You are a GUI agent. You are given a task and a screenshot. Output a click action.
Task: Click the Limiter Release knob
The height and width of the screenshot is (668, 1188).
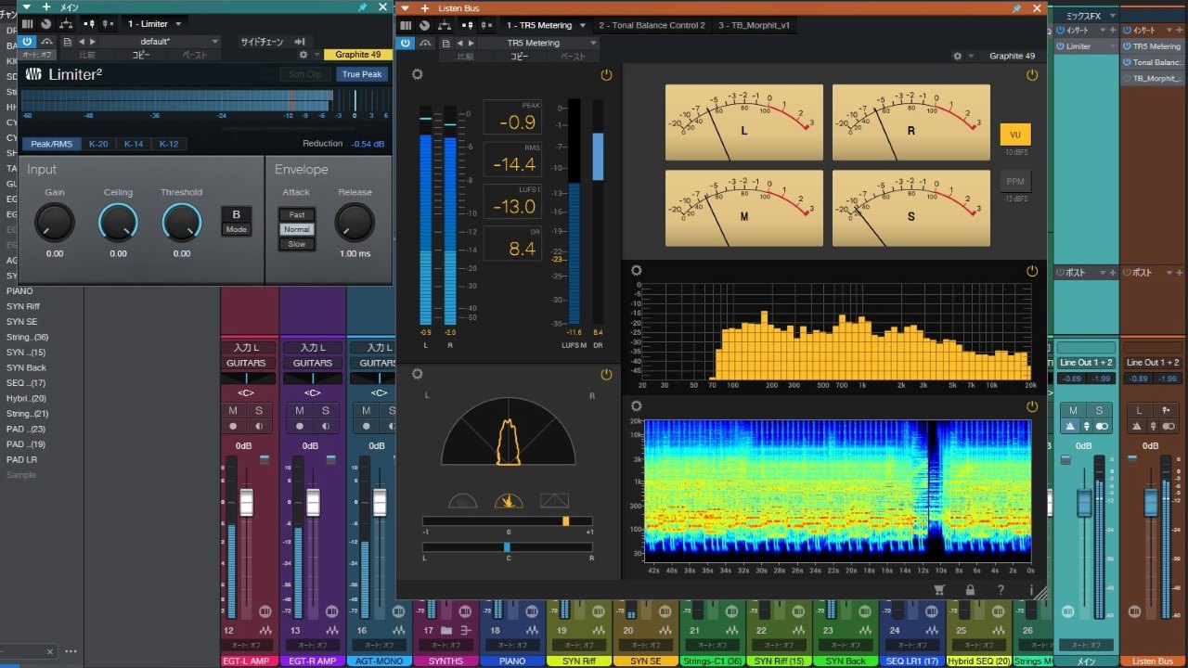[355, 224]
